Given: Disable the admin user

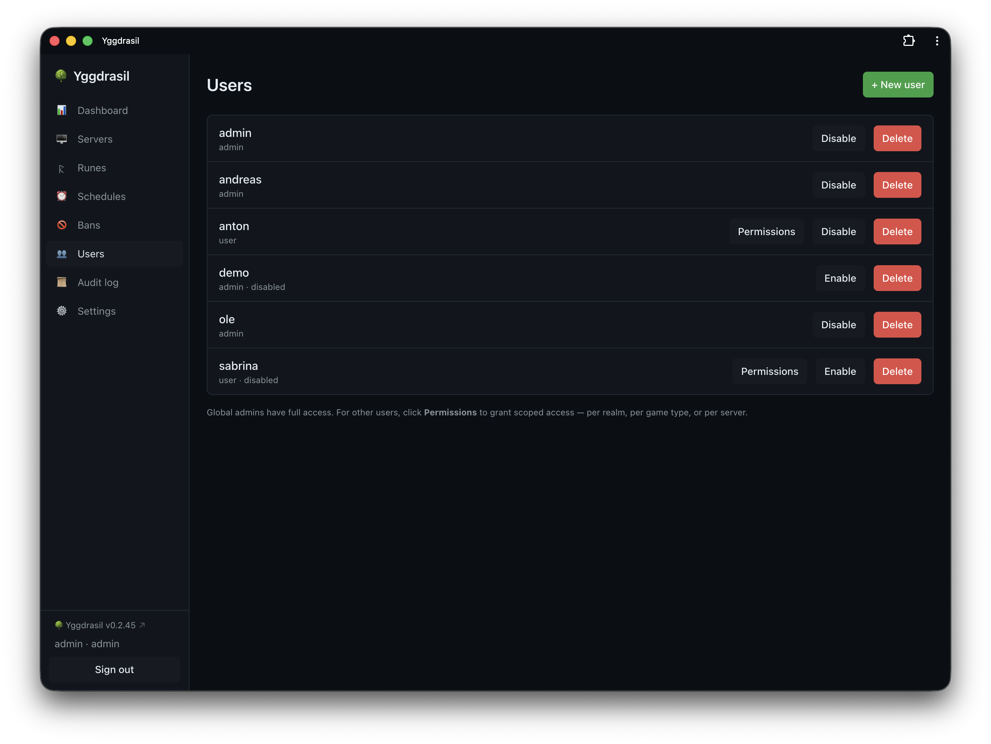Looking at the screenshot, I should (x=838, y=138).
